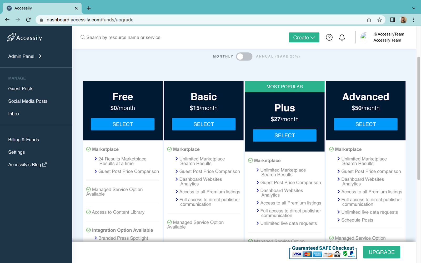This screenshot has height=263, width=421.
Task: Click the payment cards safe checkout badge
Action: [323, 252]
